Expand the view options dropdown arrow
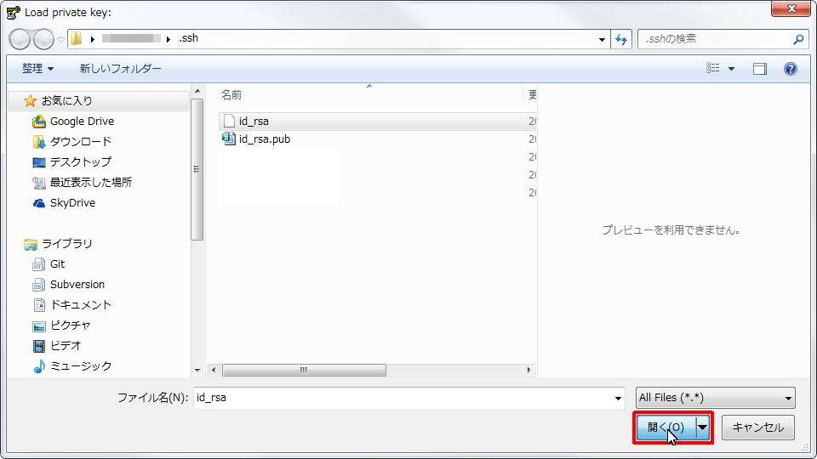 pos(731,69)
